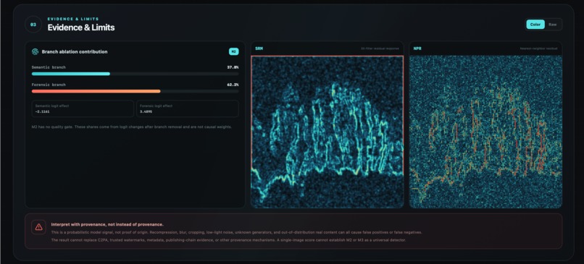Click the Forensic logit effect box
584x264 pixels.
[188, 108]
